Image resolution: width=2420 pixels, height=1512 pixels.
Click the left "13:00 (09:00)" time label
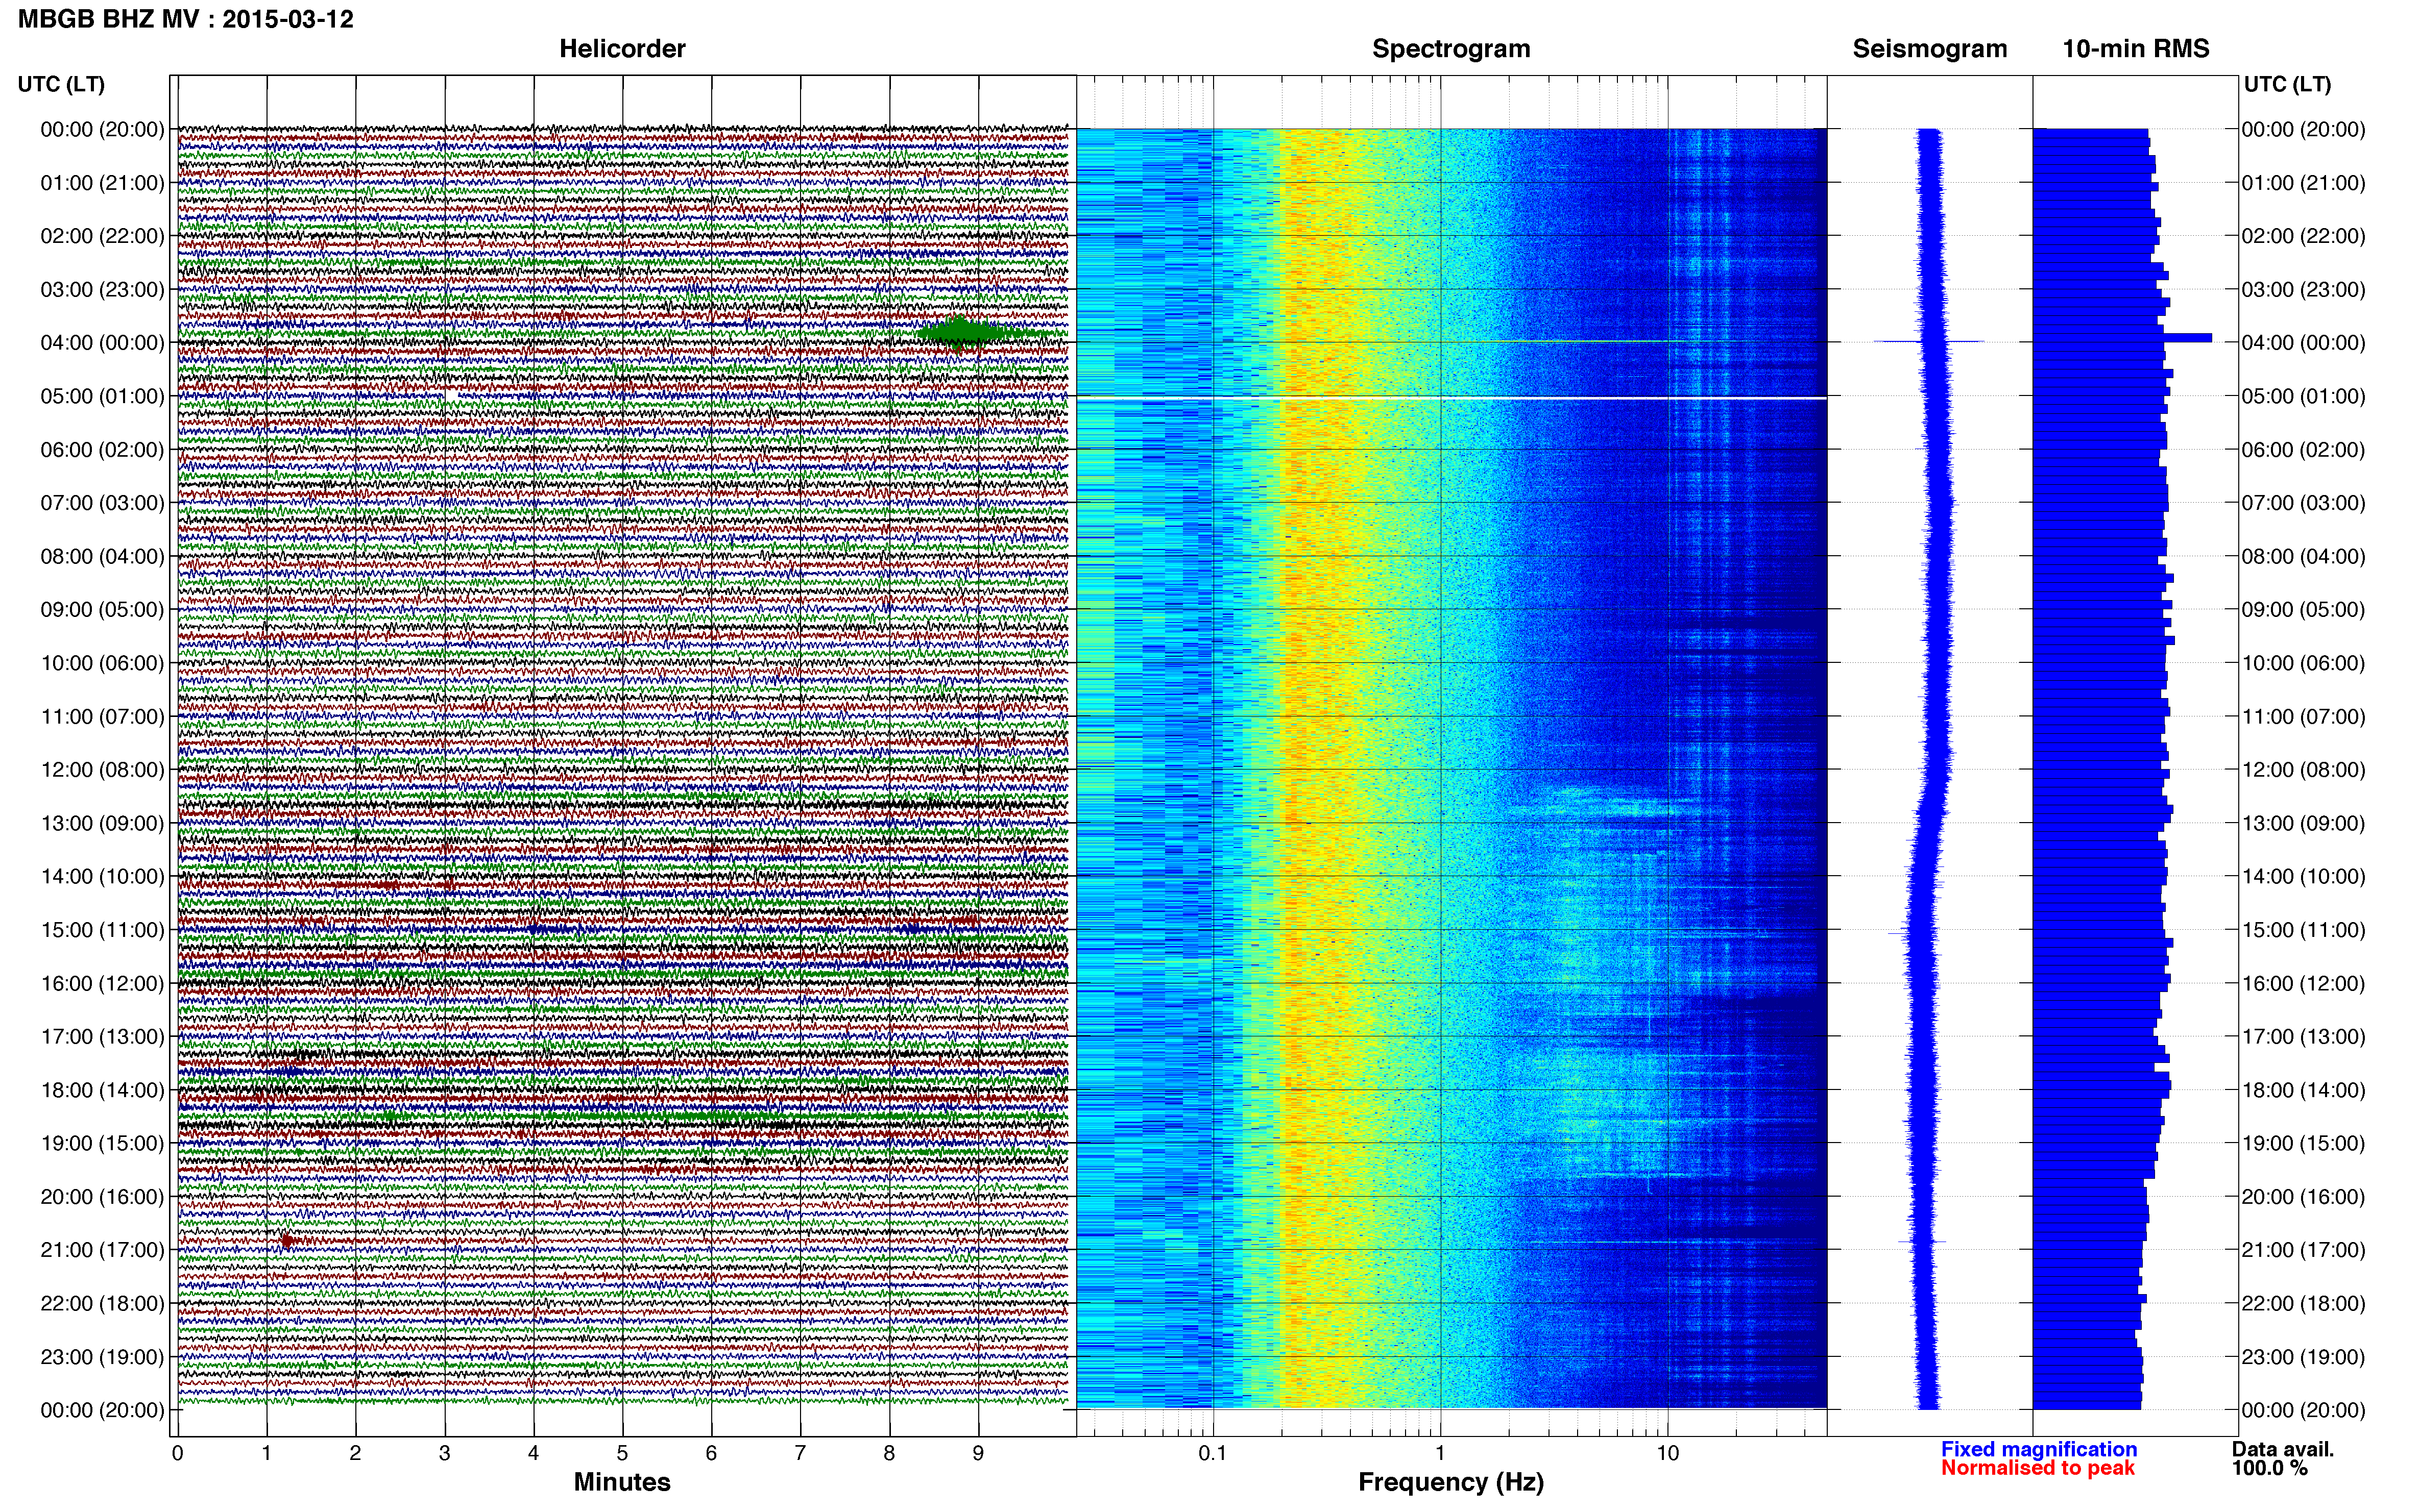point(102,823)
